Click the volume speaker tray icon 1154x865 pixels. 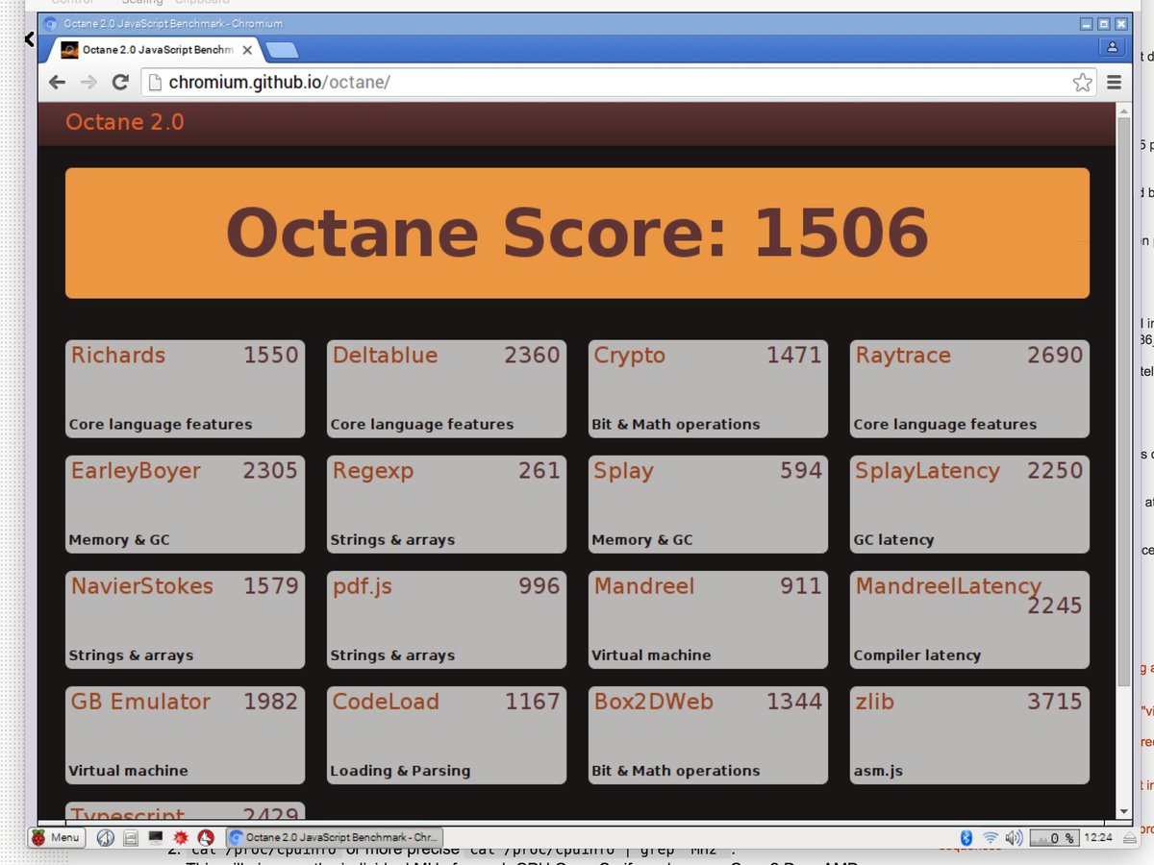point(1015,838)
